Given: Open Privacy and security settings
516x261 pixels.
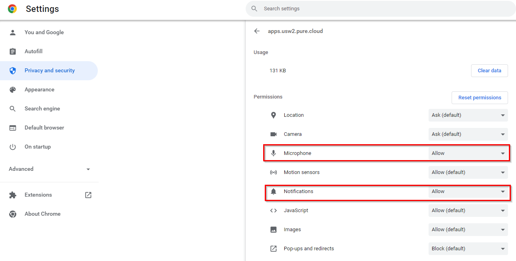Looking at the screenshot, I should tap(49, 71).
